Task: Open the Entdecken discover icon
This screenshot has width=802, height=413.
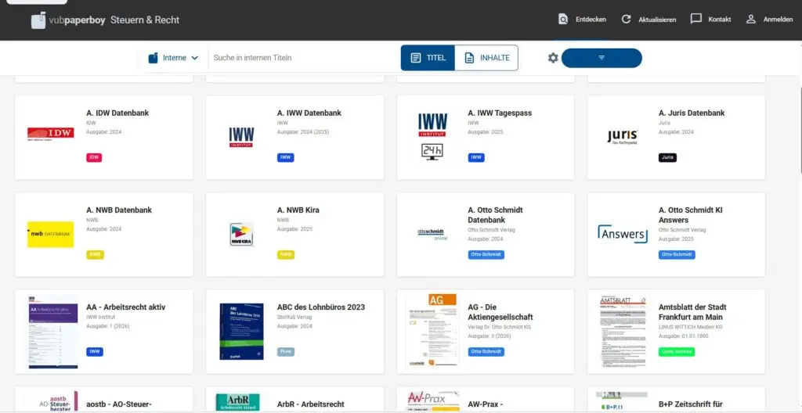Action: point(562,20)
